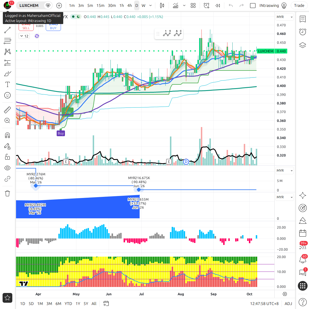Select the text annotation tool
This screenshot has width=309, height=309.
click(7, 84)
